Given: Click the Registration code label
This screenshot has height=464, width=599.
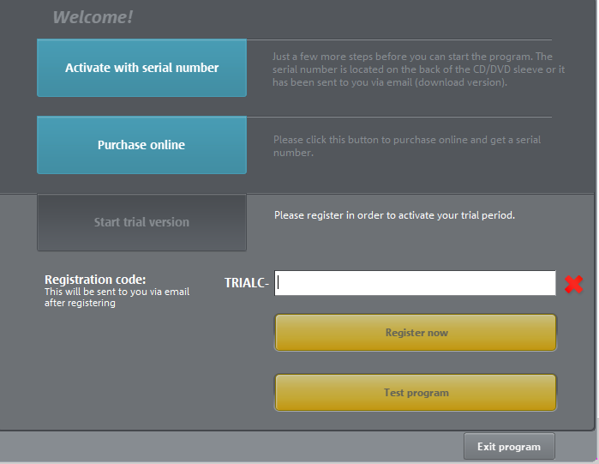Looking at the screenshot, I should click(95, 280).
